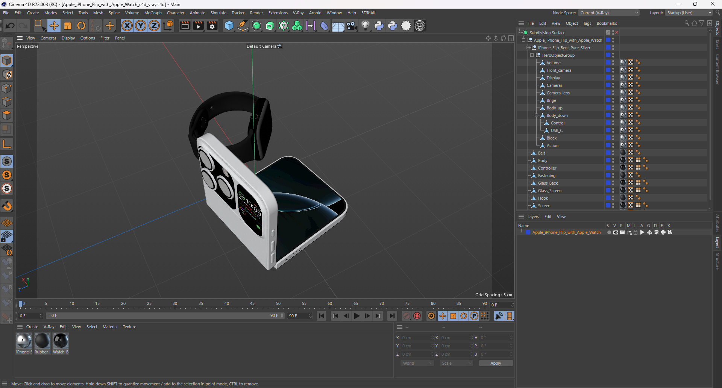Open the Node Space dropdown
722x388 pixels.
(x=609, y=13)
